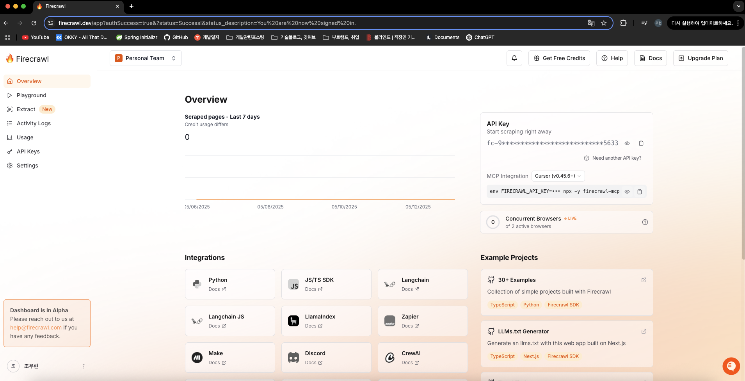Click the Discord icon
745x381 pixels.
coord(293,358)
